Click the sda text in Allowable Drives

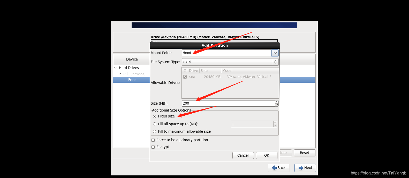[x=192, y=77]
